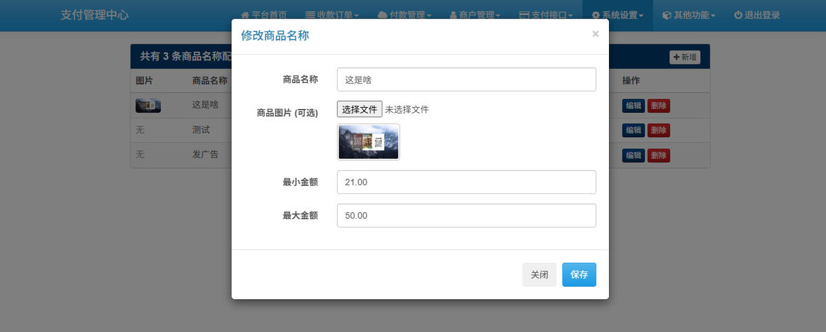Click the 图片 column header

(x=144, y=81)
